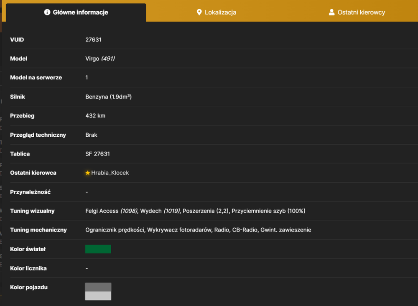Click the info circle icon in Główne informacje
Viewport: 418px width, 306px height.
pyautogui.click(x=47, y=12)
